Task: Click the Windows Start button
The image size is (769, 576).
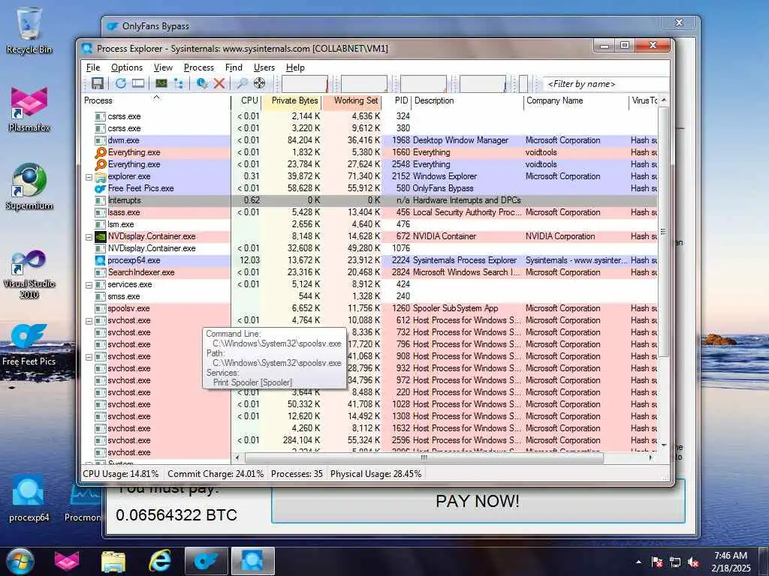Action: [20, 561]
